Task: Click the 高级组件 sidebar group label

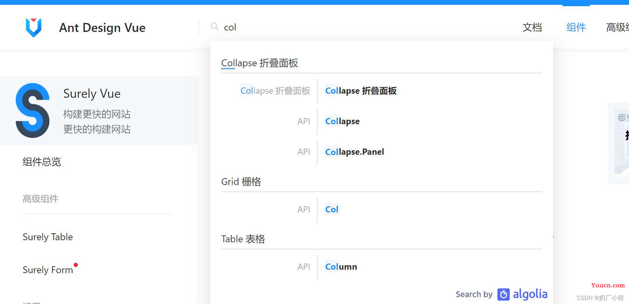Action: 40,199
